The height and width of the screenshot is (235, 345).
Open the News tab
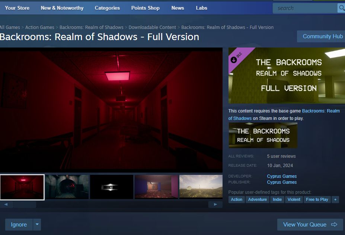pyautogui.click(x=178, y=8)
